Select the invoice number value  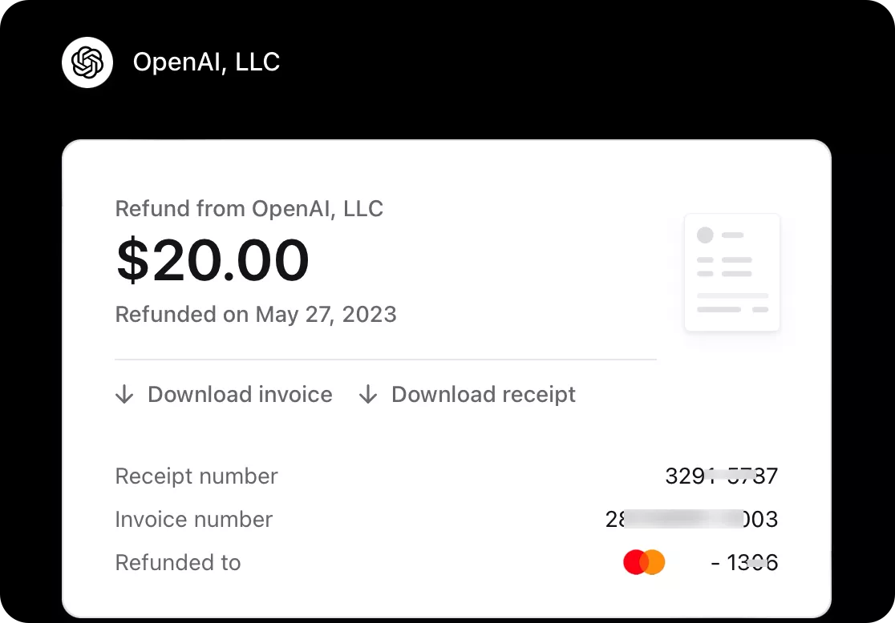(691, 519)
